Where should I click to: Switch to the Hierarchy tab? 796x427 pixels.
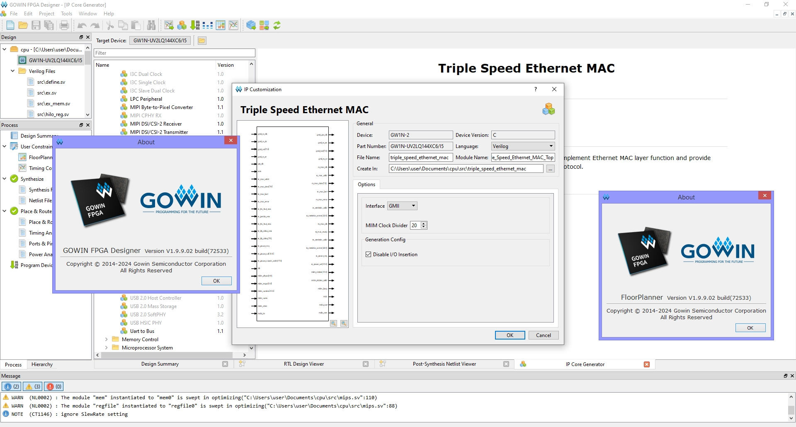click(42, 364)
